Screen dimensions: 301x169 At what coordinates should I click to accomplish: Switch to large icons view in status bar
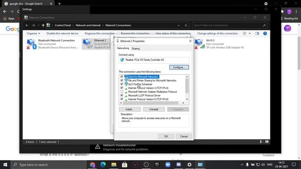click(x=267, y=142)
